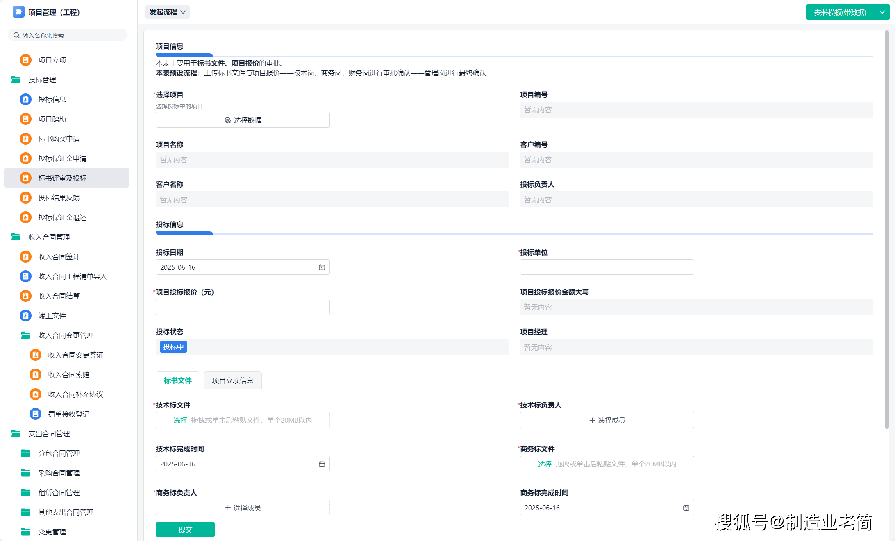895x541 pixels.
Task: Click the blue 收入合同工程清单导入 icon
Action: coord(25,276)
